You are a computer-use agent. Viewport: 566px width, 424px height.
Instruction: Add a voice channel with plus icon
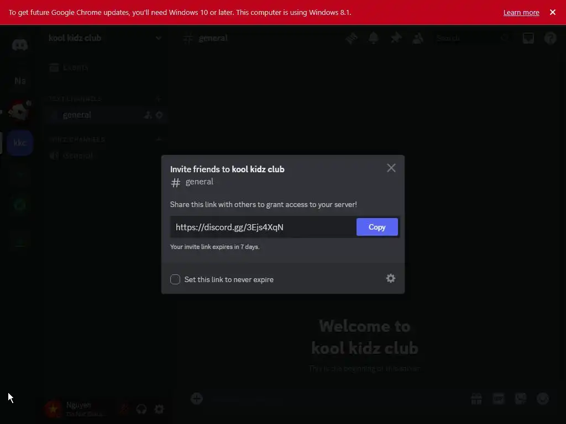pos(159,139)
